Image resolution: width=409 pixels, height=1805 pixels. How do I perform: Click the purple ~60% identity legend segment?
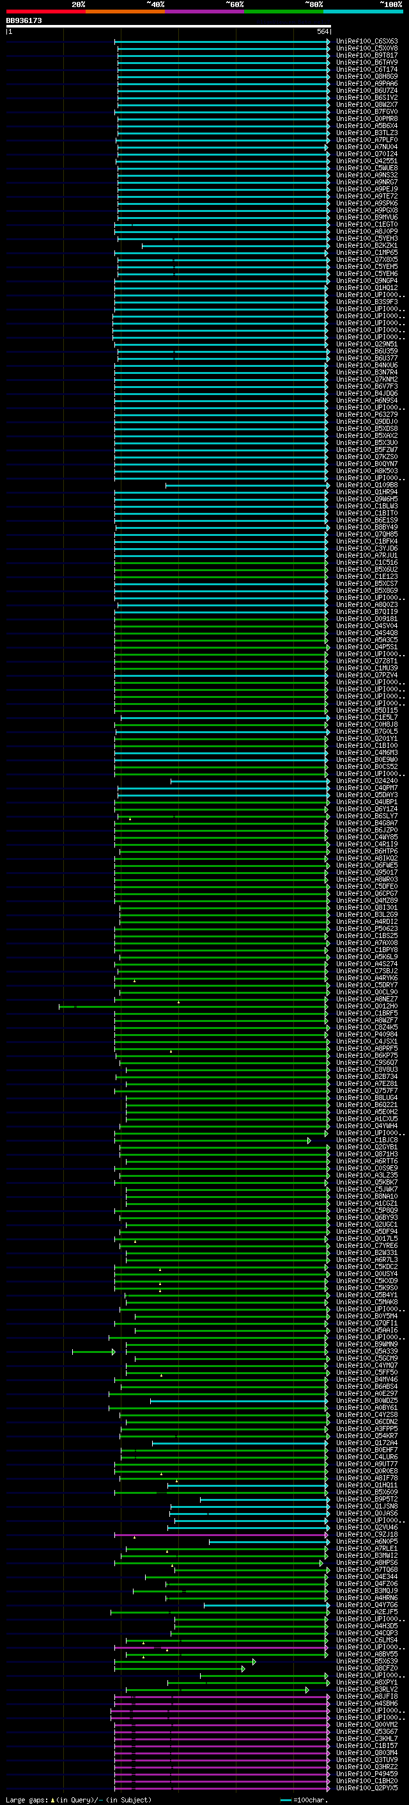click(205, 12)
